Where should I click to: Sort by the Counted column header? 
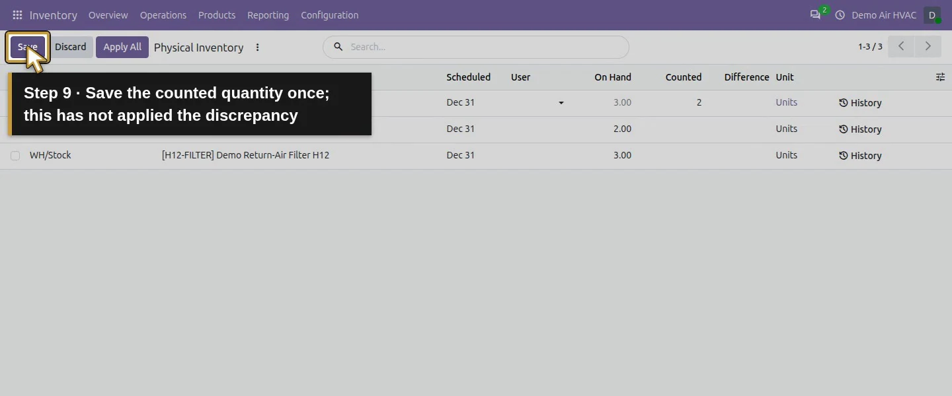tap(684, 77)
